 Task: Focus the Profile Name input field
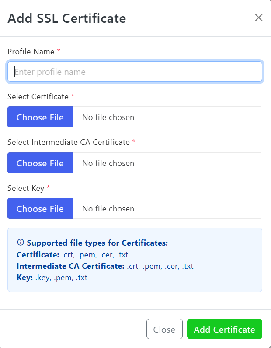tap(135, 72)
